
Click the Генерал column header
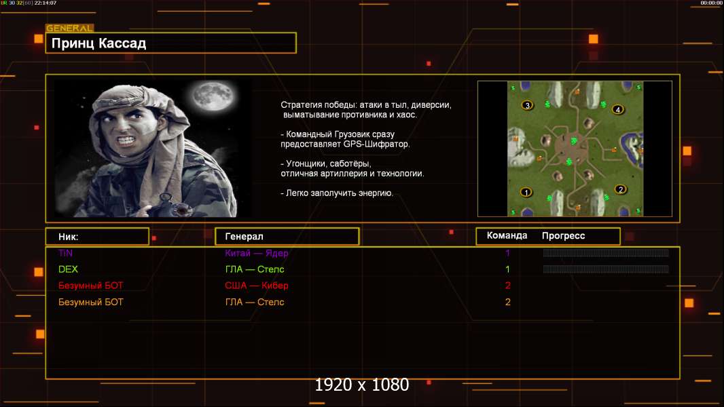[287, 237]
